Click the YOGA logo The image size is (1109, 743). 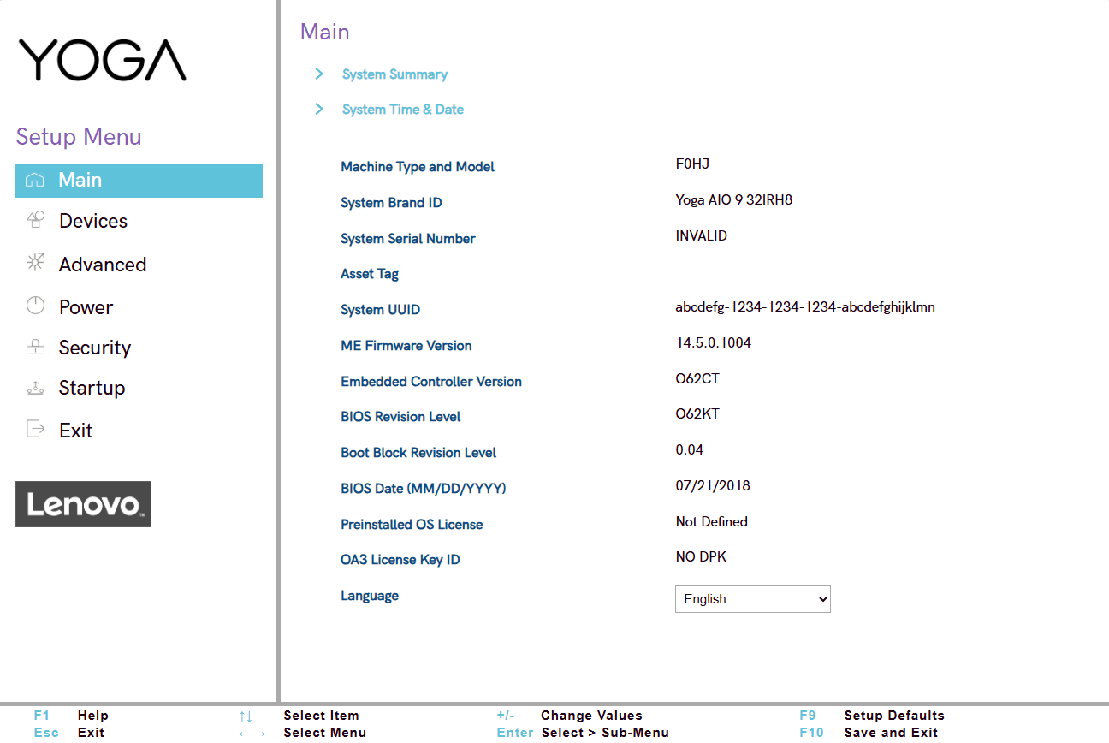[102, 60]
